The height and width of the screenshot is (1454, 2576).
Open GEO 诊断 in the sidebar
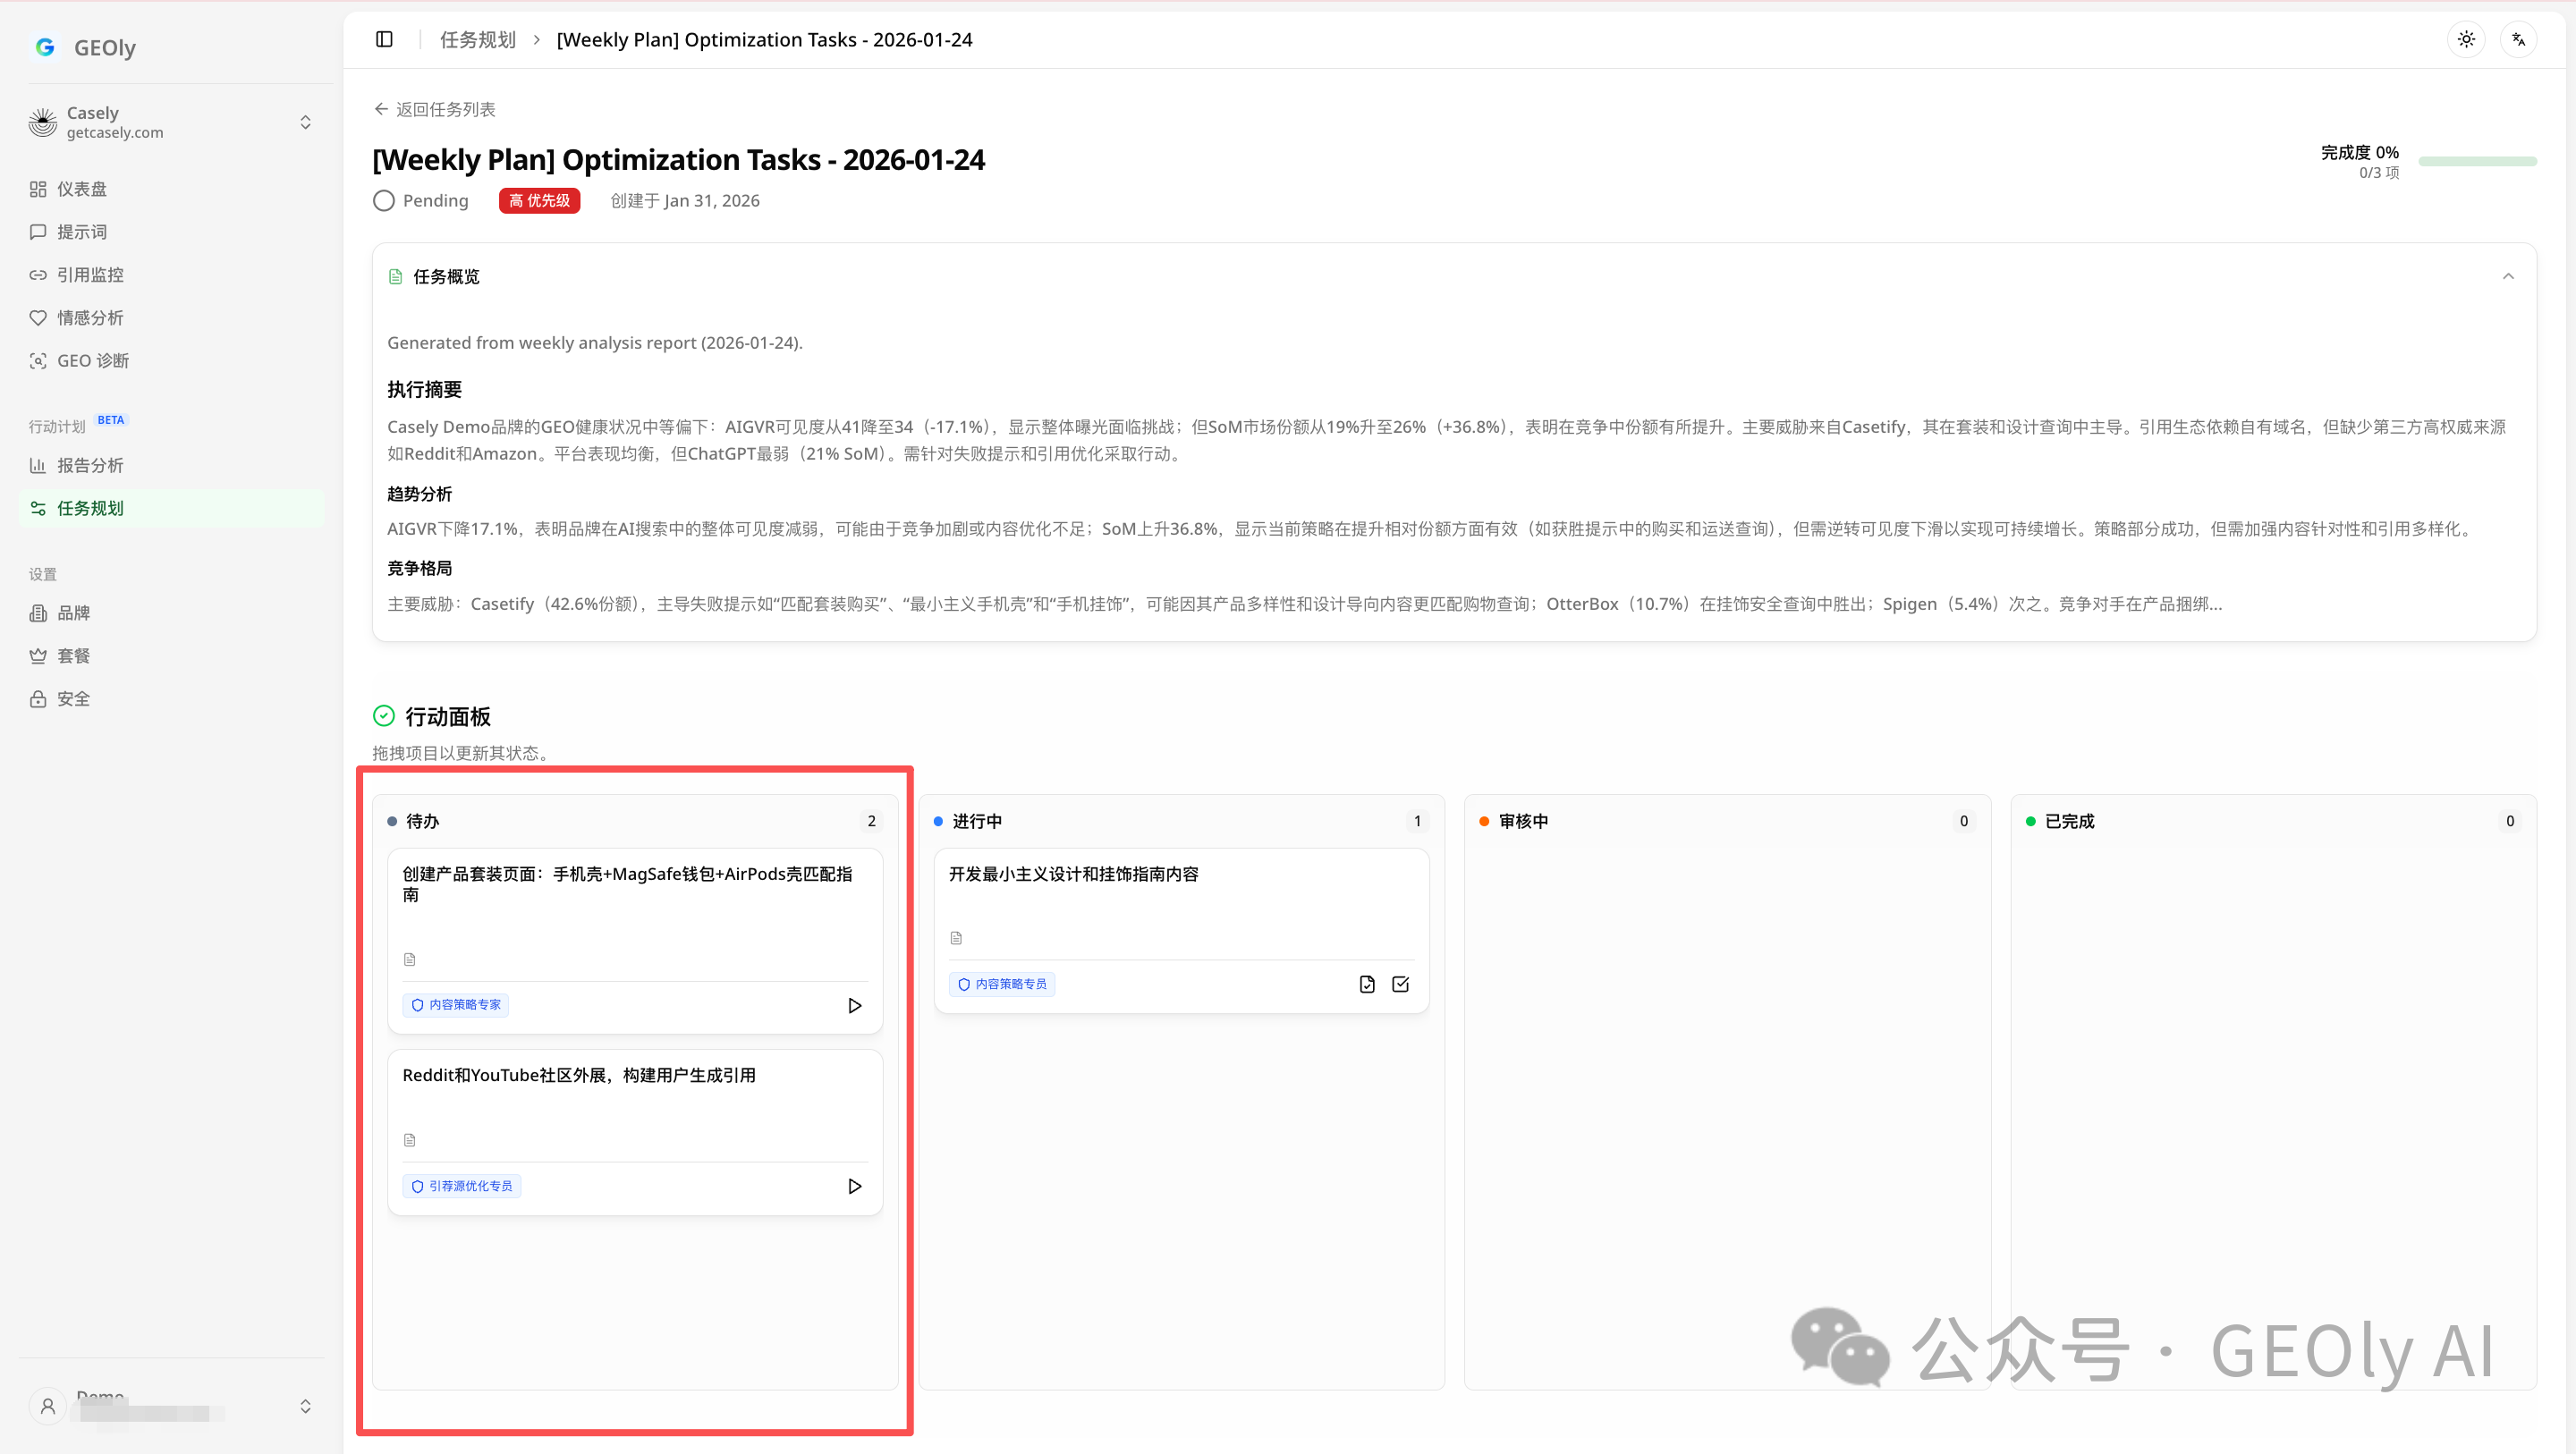[172, 361]
